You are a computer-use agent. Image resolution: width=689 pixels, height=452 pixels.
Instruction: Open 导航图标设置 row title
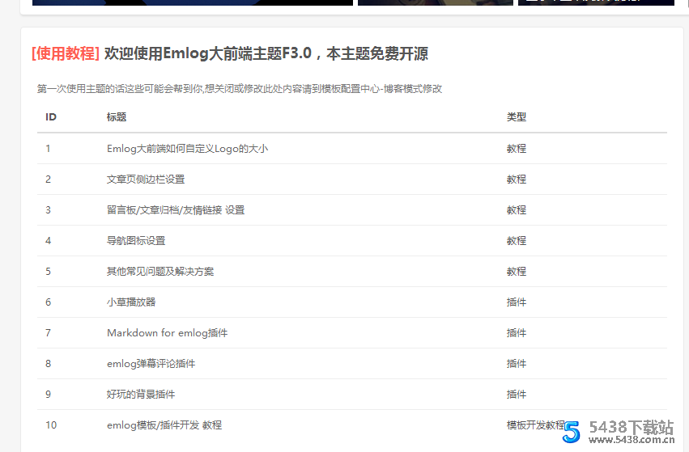pyautogui.click(x=136, y=241)
